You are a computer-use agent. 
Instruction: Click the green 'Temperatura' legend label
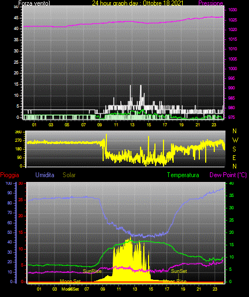(183, 175)
